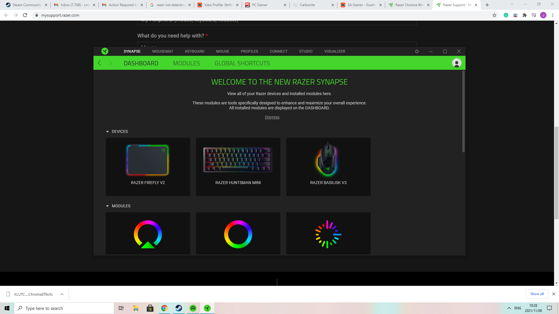This screenshot has width=559, height=314.
Task: Open the Chrome media control icon
Action: pos(534,15)
